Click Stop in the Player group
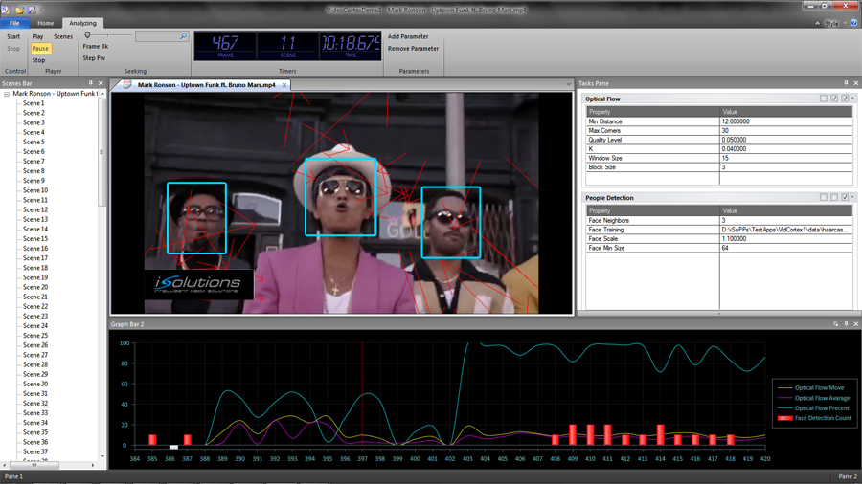This screenshot has height=484, width=862. click(38, 60)
